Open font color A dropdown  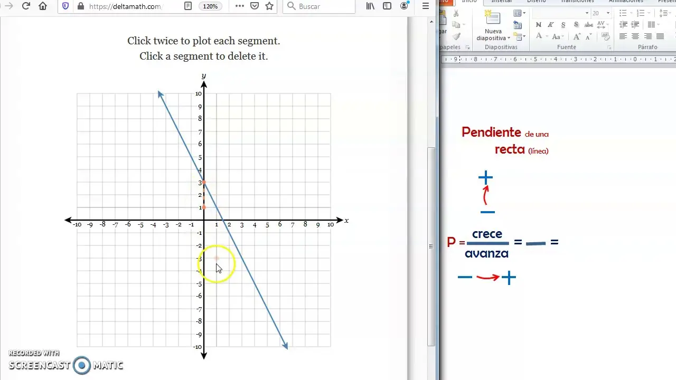[x=541, y=36]
